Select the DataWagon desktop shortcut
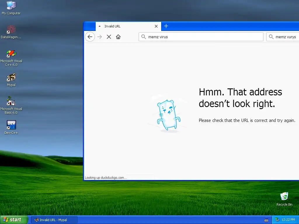This screenshot has width=299, height=224. [11, 32]
